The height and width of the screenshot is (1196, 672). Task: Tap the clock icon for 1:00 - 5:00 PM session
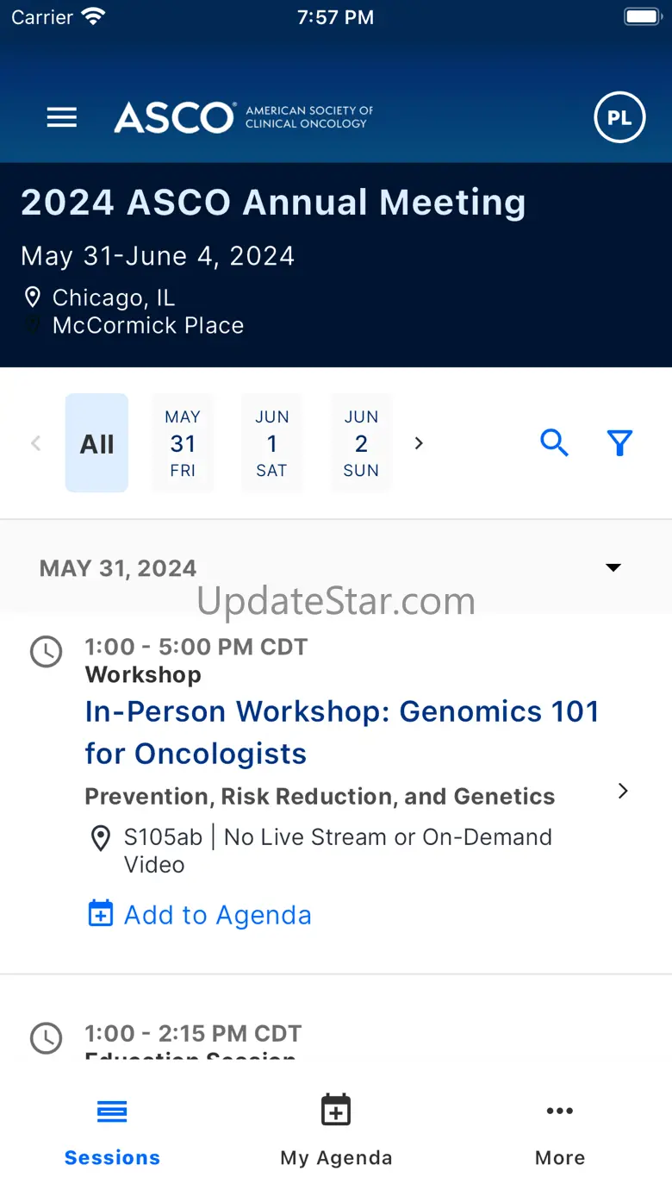tap(47, 652)
